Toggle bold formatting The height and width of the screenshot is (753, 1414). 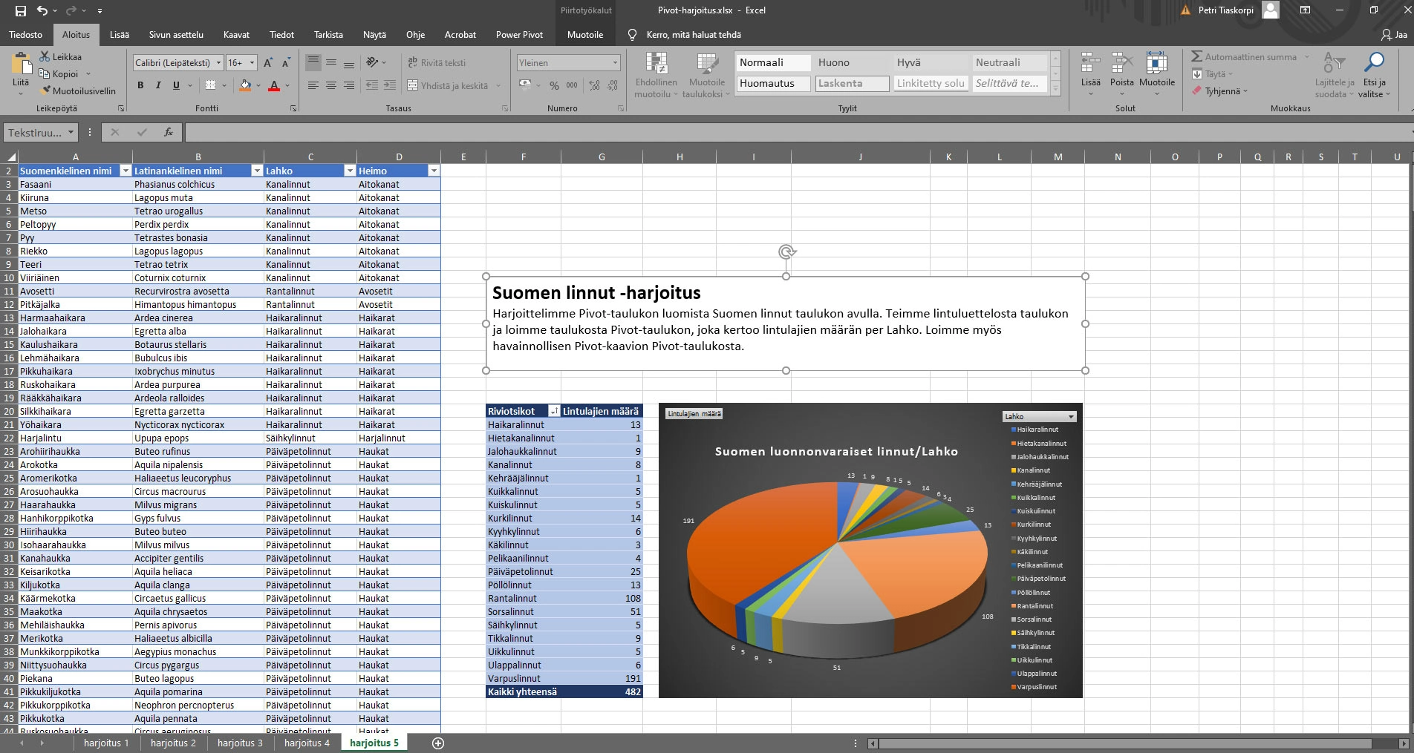point(140,85)
